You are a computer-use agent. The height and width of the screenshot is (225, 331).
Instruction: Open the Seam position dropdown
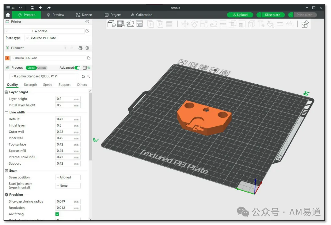68,177
